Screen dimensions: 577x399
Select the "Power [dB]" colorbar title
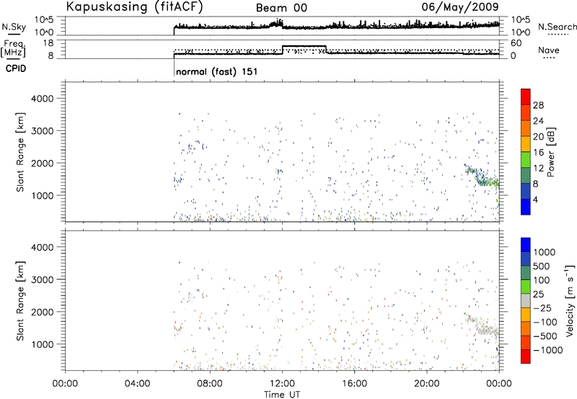tap(551, 152)
